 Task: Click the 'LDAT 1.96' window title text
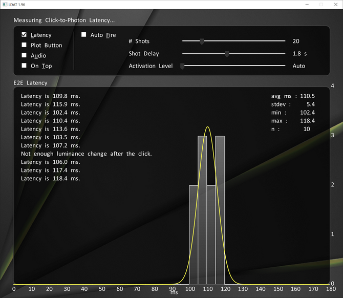point(17,5)
